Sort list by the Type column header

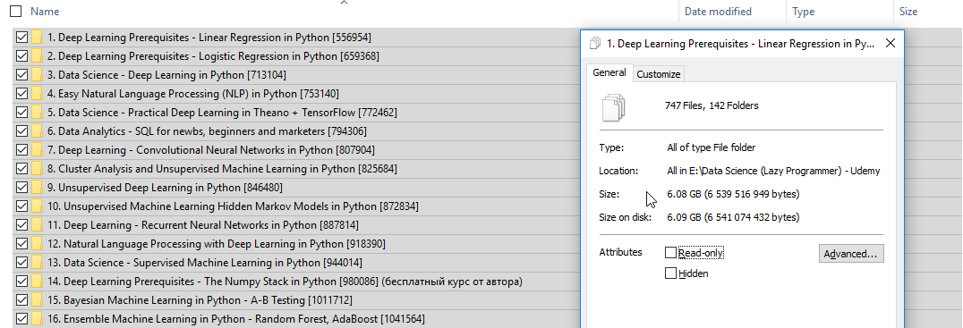[804, 11]
